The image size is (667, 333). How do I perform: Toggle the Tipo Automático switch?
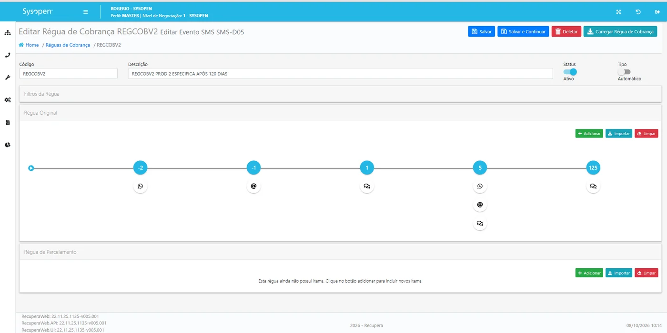tap(624, 72)
